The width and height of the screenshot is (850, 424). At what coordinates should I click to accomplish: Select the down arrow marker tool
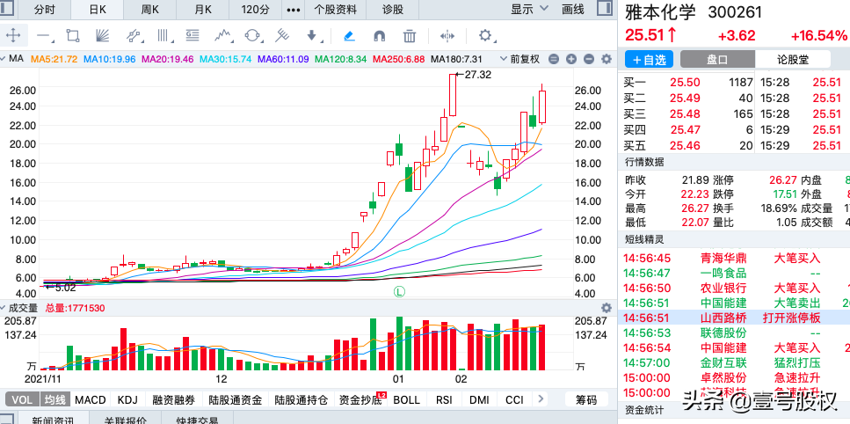pos(312,36)
